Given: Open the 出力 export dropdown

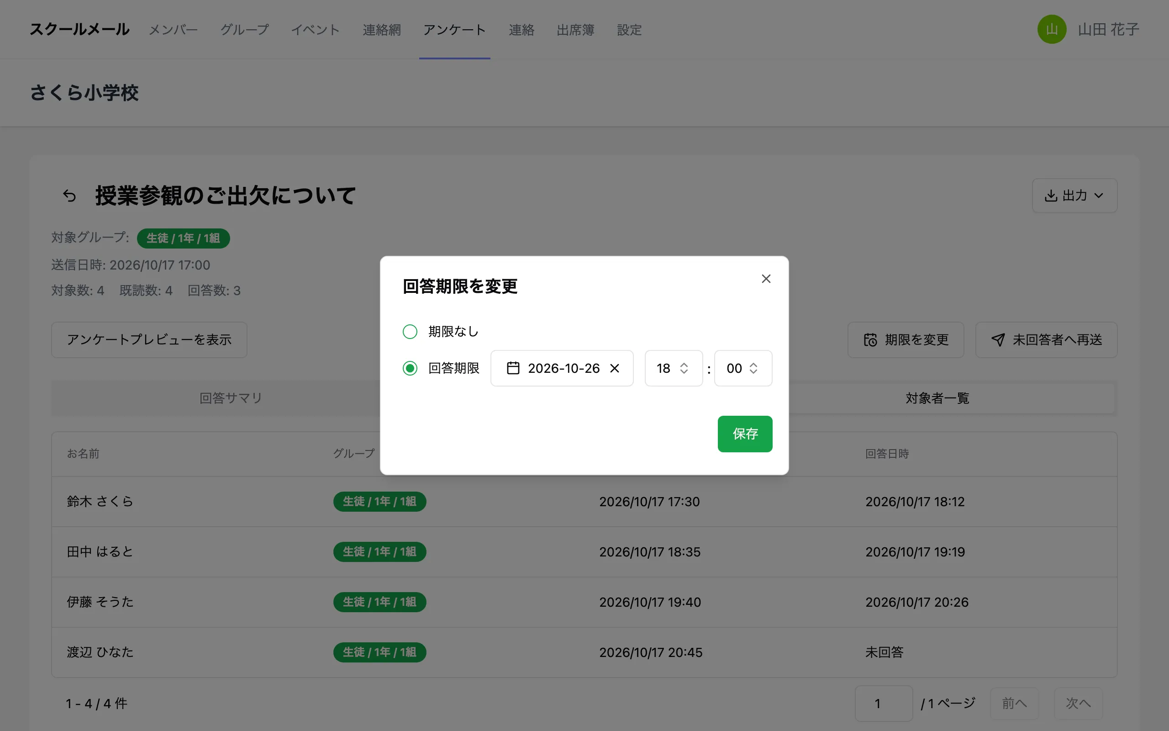Looking at the screenshot, I should click(1074, 196).
